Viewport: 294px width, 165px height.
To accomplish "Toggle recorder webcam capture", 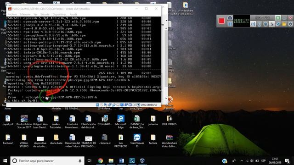I will [x=266, y=24].
